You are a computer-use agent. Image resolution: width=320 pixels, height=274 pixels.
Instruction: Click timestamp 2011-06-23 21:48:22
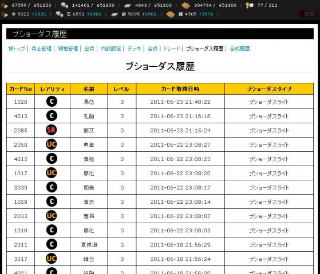(180, 102)
